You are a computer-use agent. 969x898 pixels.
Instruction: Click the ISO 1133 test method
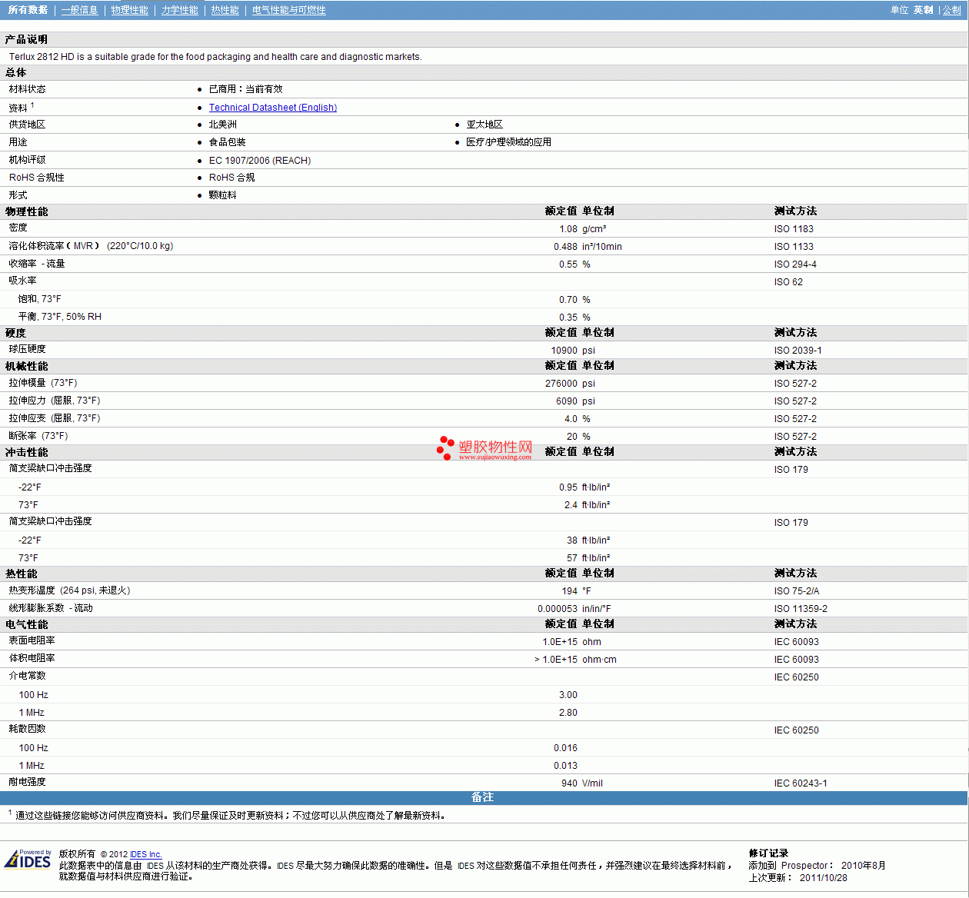pyautogui.click(x=794, y=247)
